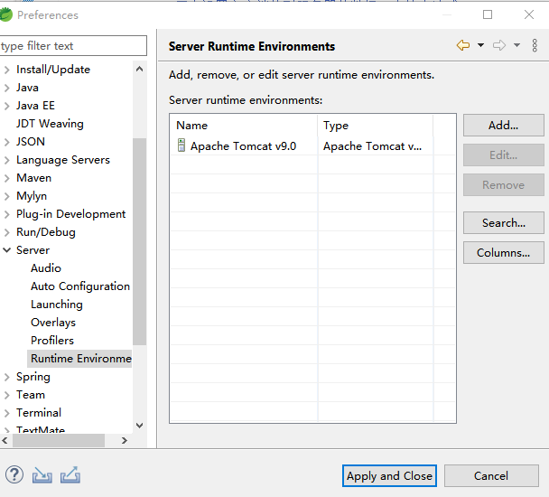Click the type filter text field
The height and width of the screenshot is (497, 549).
(x=73, y=45)
